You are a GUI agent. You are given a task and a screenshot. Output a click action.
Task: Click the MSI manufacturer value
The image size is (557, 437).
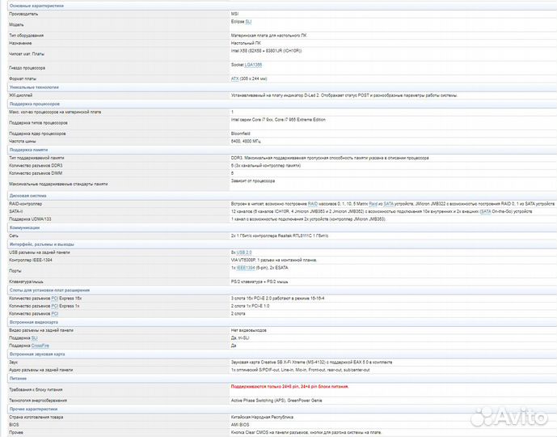click(234, 14)
